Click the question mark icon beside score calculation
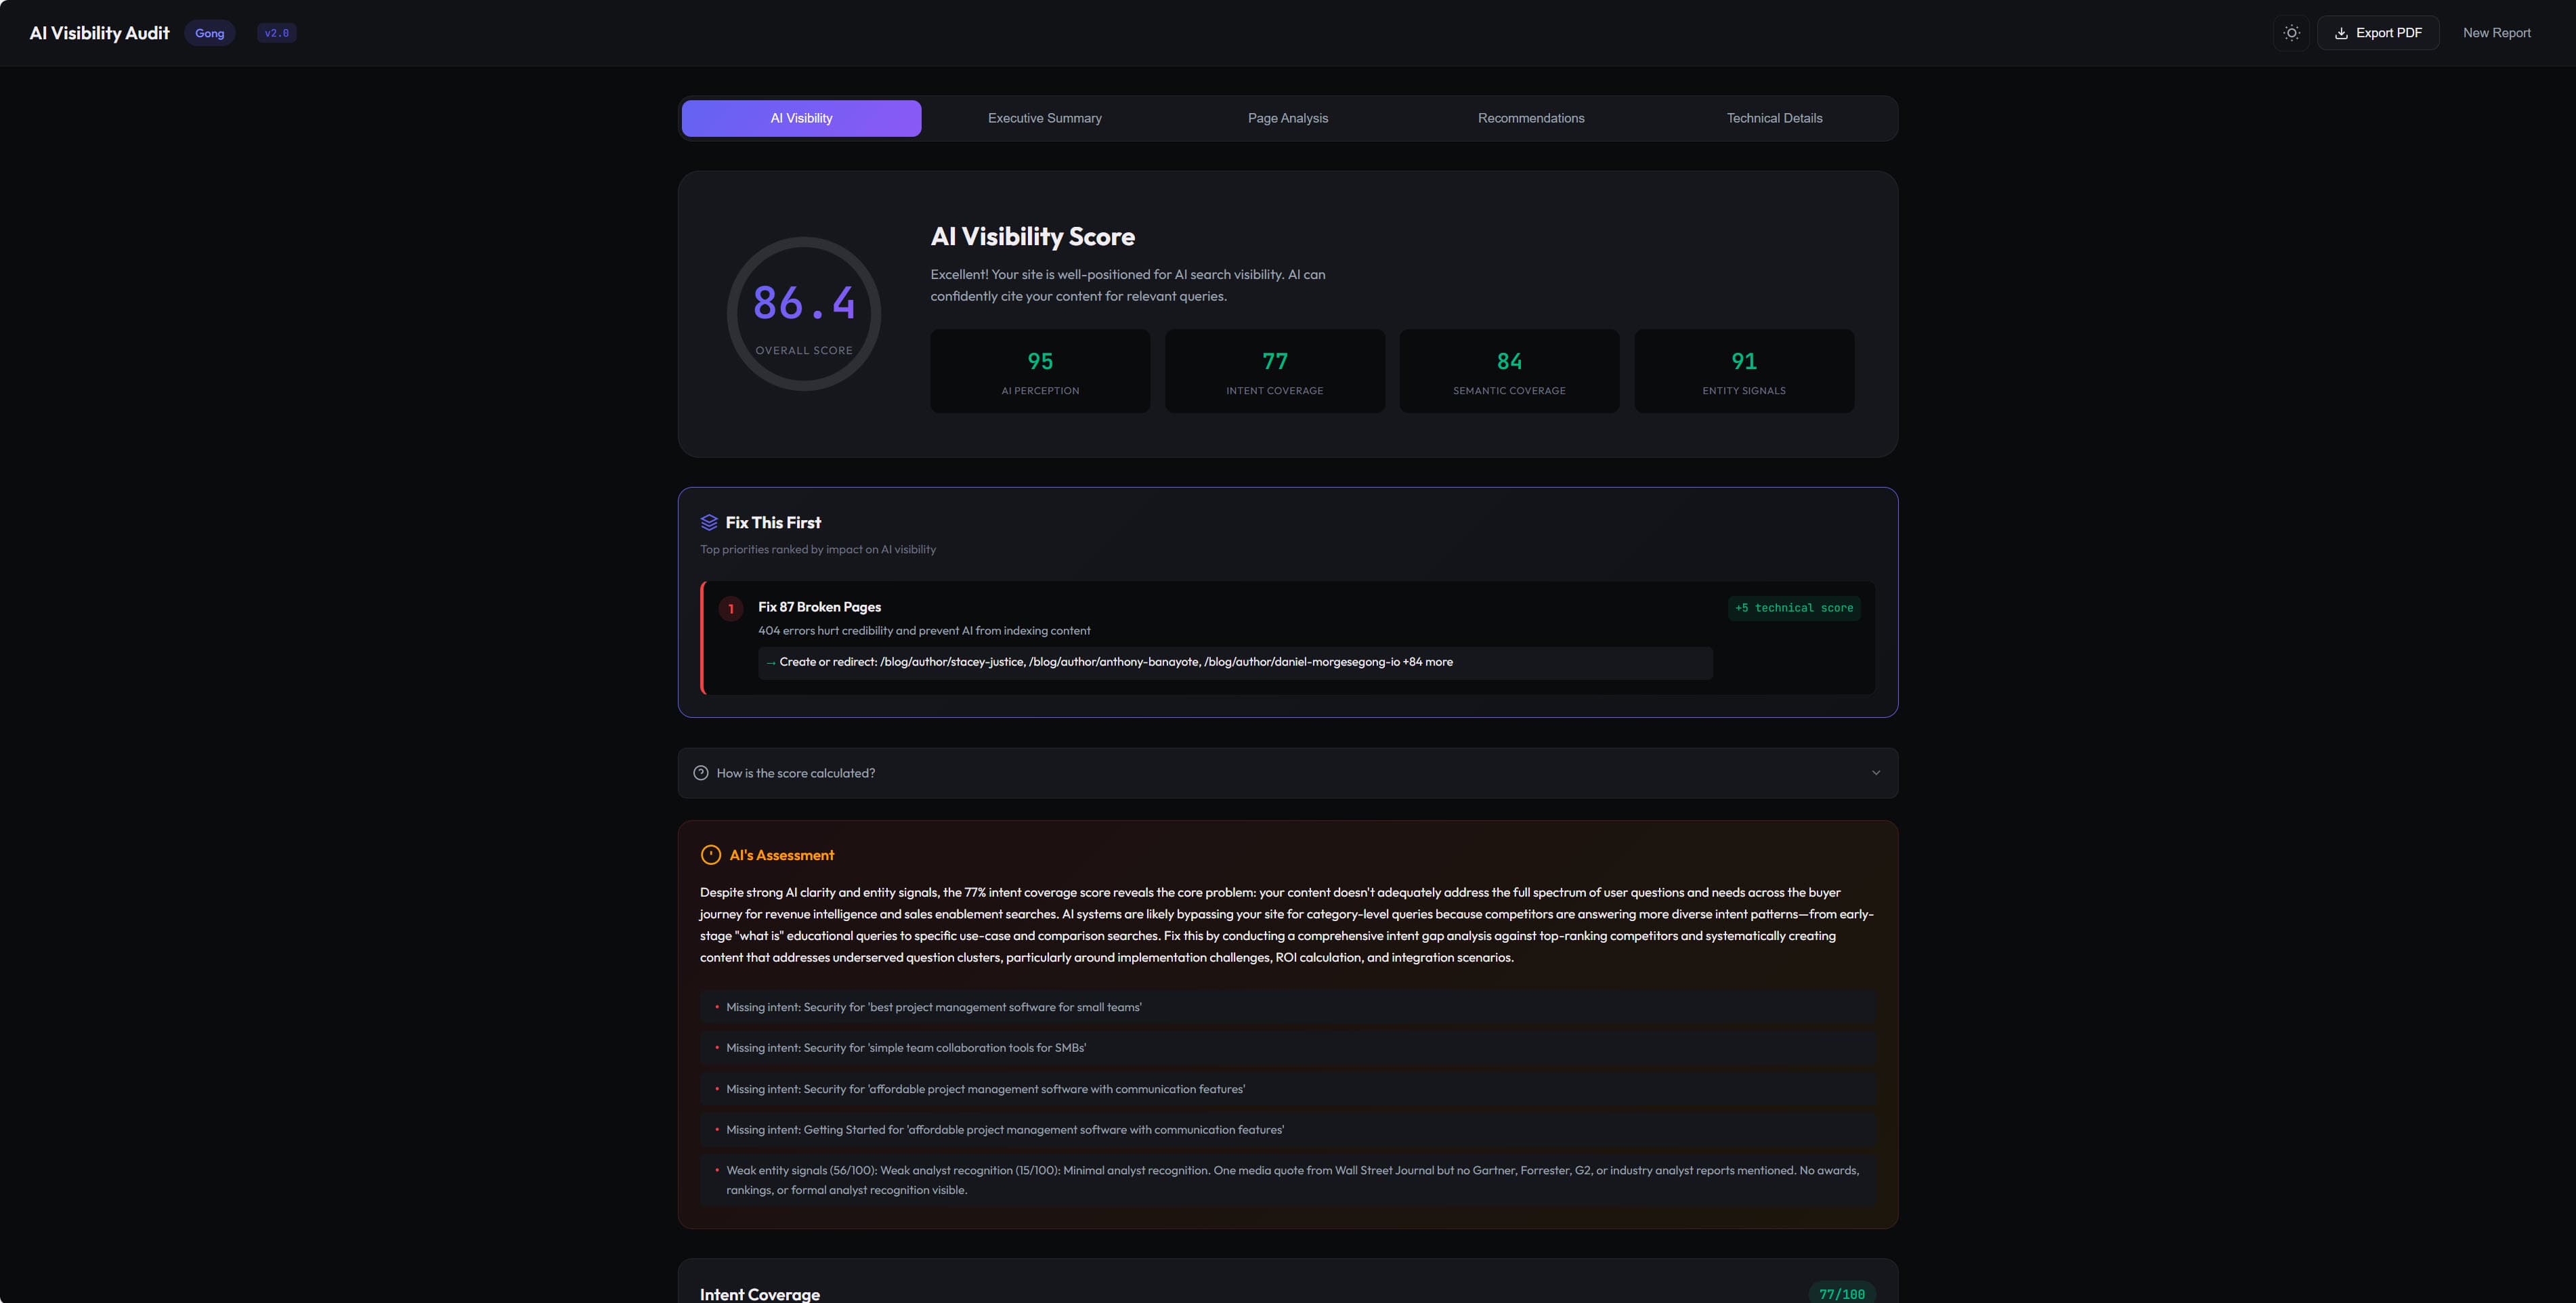The image size is (2576, 1303). (x=701, y=773)
